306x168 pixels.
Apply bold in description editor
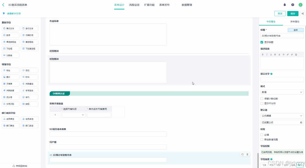pyautogui.click(x=263, y=54)
